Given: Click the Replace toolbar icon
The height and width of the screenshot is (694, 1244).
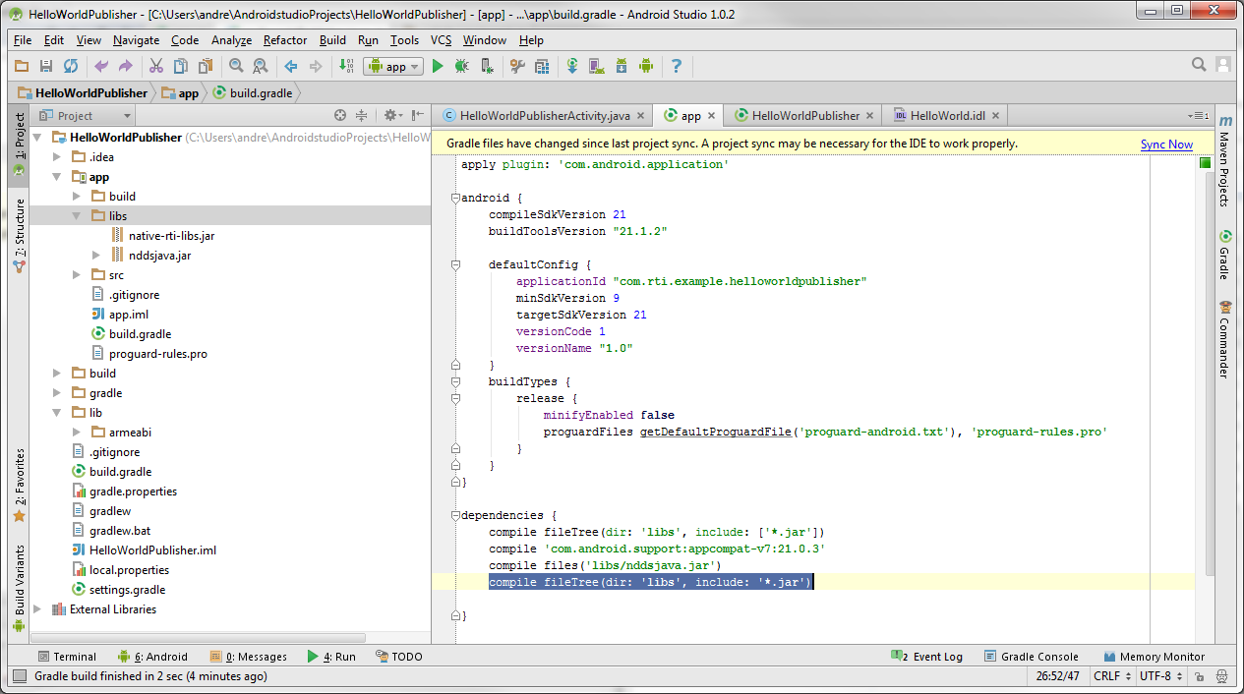Looking at the screenshot, I should pyautogui.click(x=261, y=66).
